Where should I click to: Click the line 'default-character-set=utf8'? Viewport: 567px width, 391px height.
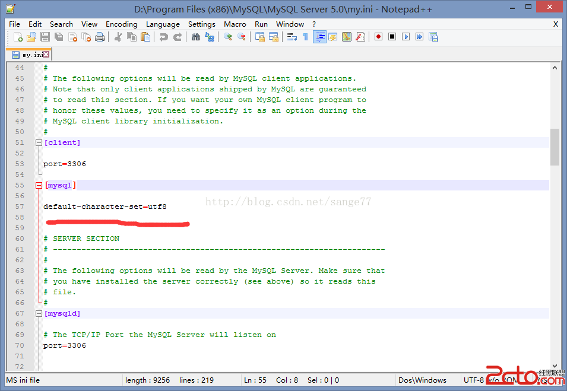105,206
